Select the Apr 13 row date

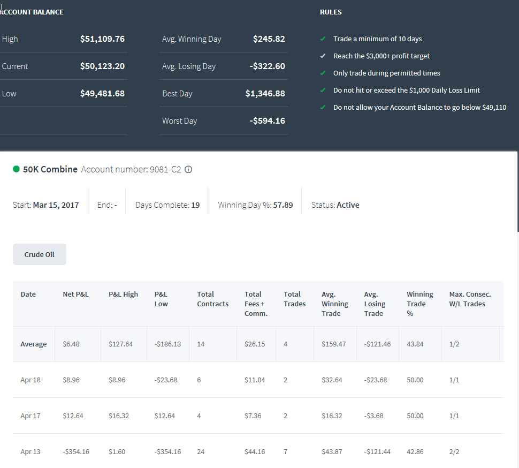(30, 451)
